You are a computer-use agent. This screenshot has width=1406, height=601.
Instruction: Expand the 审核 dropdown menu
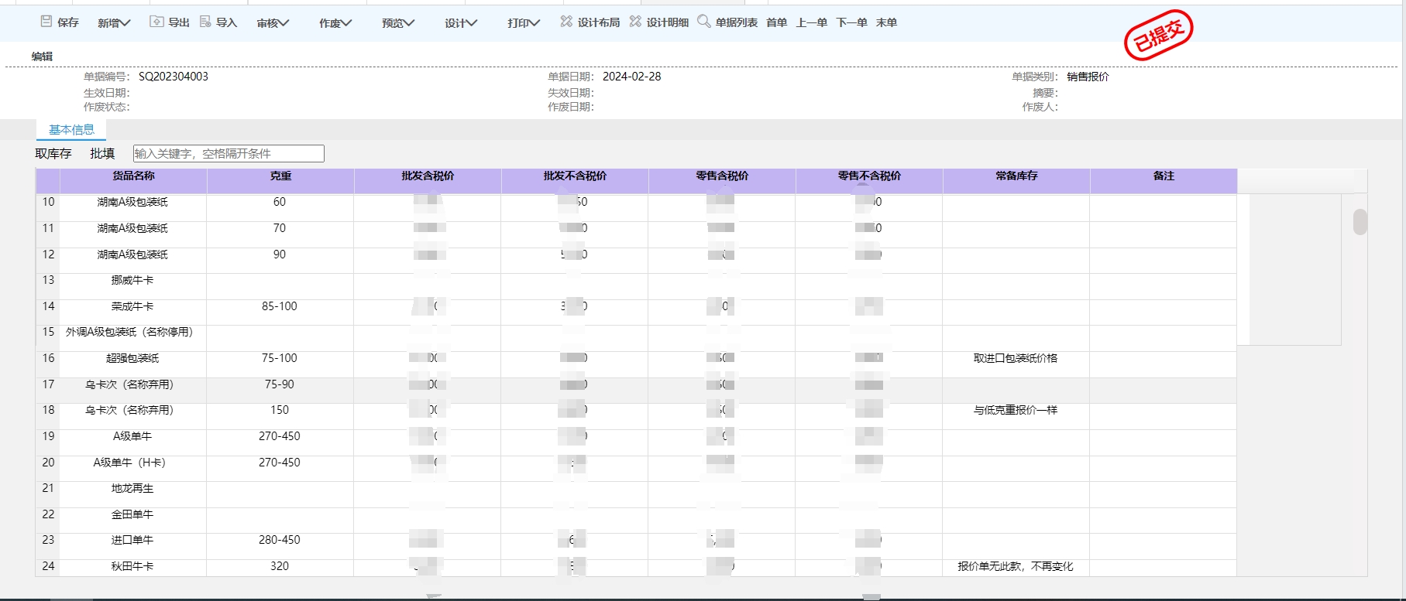click(x=273, y=23)
